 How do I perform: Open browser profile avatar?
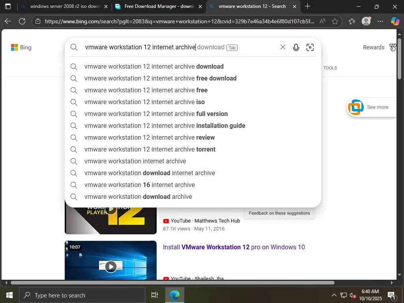point(366,21)
